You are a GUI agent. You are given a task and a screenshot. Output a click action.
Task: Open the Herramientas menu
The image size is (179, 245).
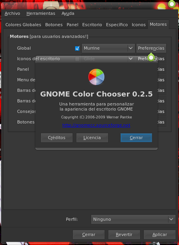(x=41, y=14)
